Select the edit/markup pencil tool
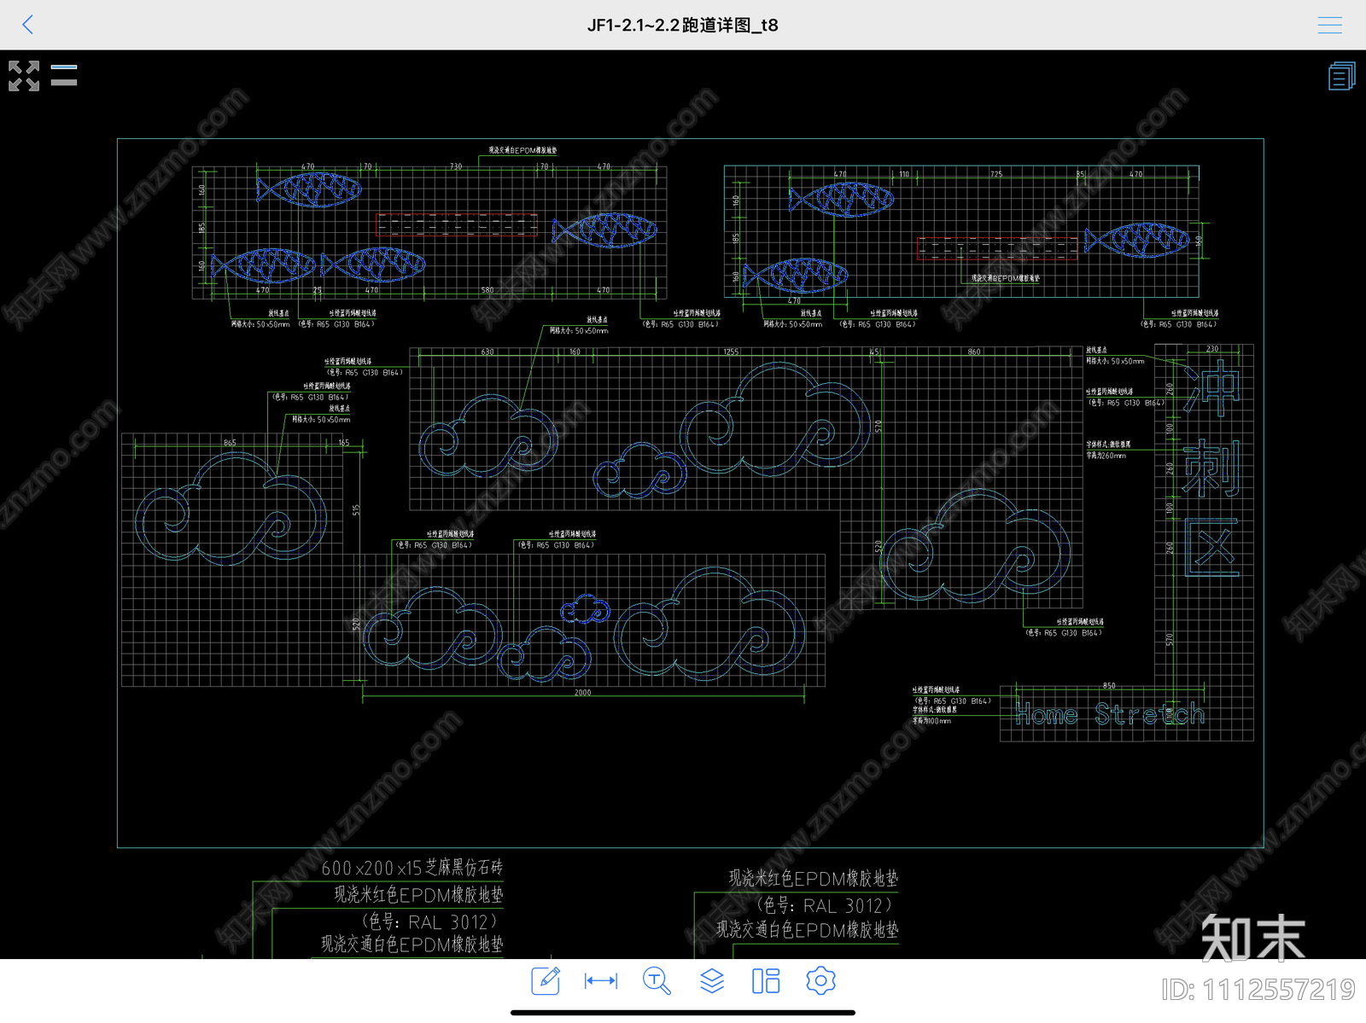This screenshot has height=1023, width=1366. (x=546, y=980)
